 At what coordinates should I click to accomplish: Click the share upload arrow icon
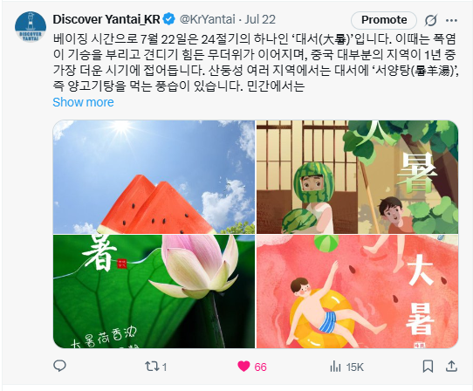click(451, 367)
